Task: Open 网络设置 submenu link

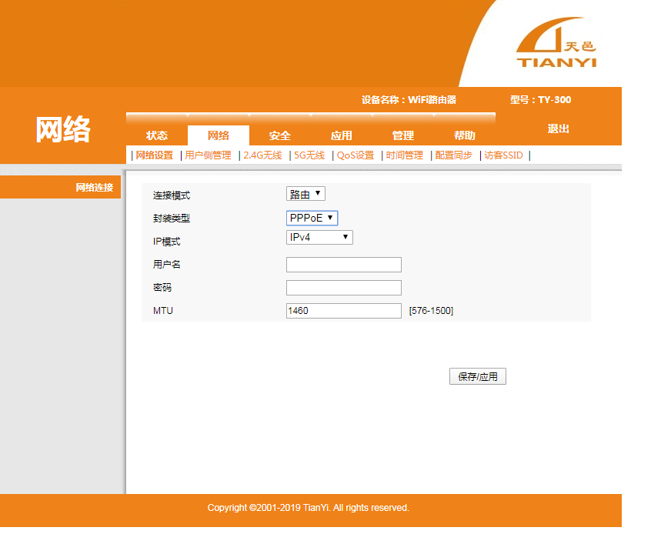Action: click(155, 155)
